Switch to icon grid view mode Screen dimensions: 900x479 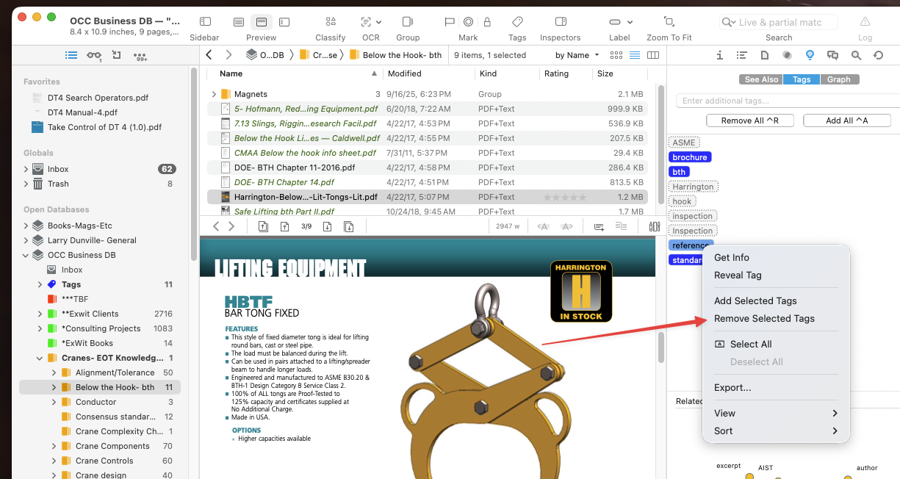[x=616, y=55]
